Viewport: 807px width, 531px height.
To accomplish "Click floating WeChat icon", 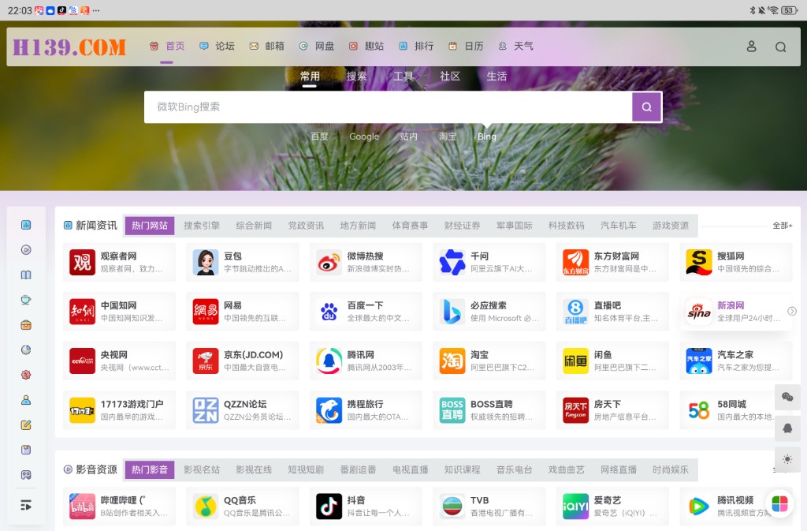I will [x=787, y=397].
